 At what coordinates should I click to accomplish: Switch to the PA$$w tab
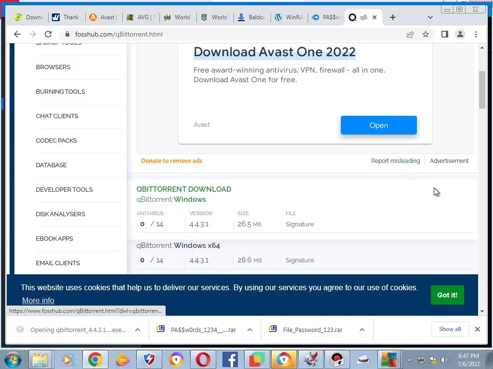click(326, 17)
